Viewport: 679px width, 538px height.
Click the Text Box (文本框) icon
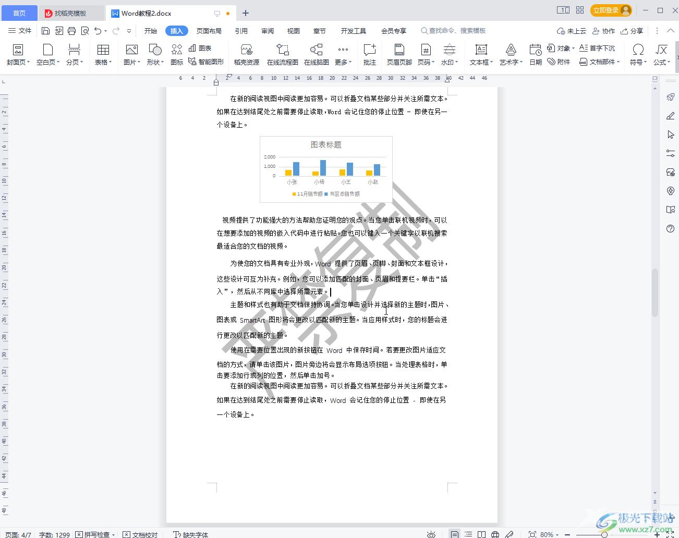(x=481, y=50)
